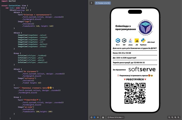This screenshot has height=120, width=182.
Task: Select 'За підтримки' label in preview
Action: click(119, 70)
